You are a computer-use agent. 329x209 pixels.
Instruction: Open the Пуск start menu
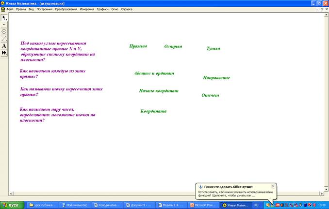click(x=12, y=205)
